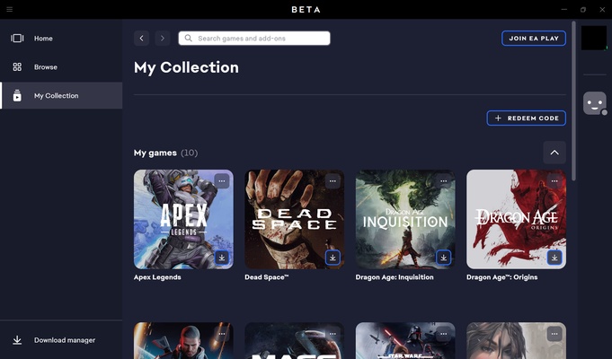Viewport: 612px width, 359px height.
Task: Navigate forward with right arrow button
Action: 163,39
